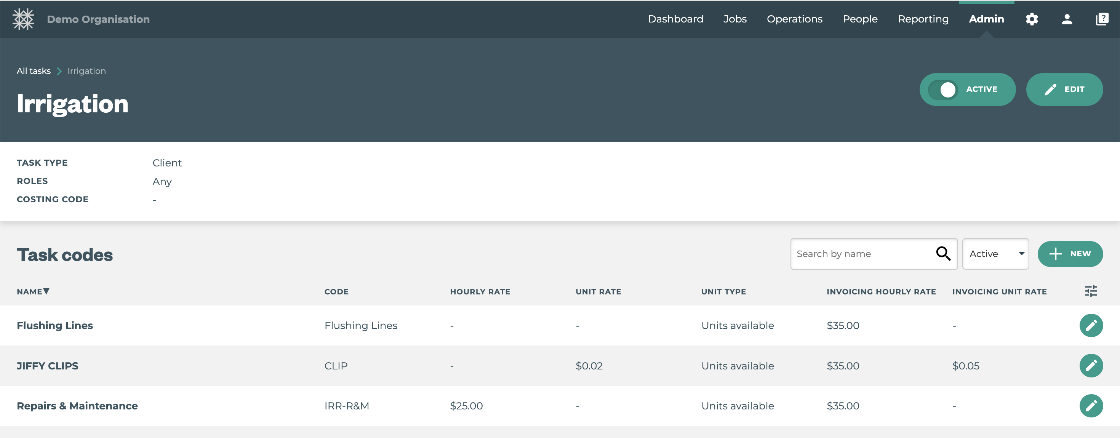
Task: Open the column settings sliders icon
Action: (1090, 291)
